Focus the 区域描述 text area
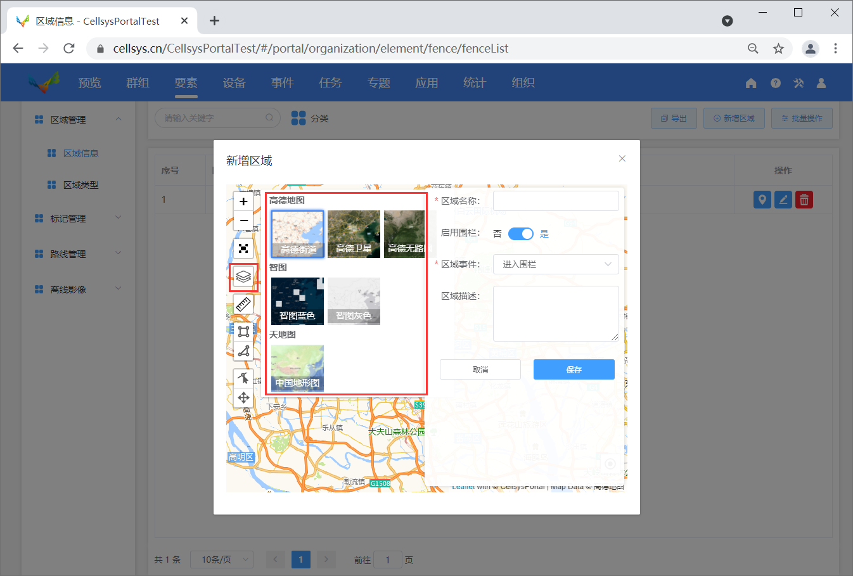The height and width of the screenshot is (576, 853). (x=556, y=314)
